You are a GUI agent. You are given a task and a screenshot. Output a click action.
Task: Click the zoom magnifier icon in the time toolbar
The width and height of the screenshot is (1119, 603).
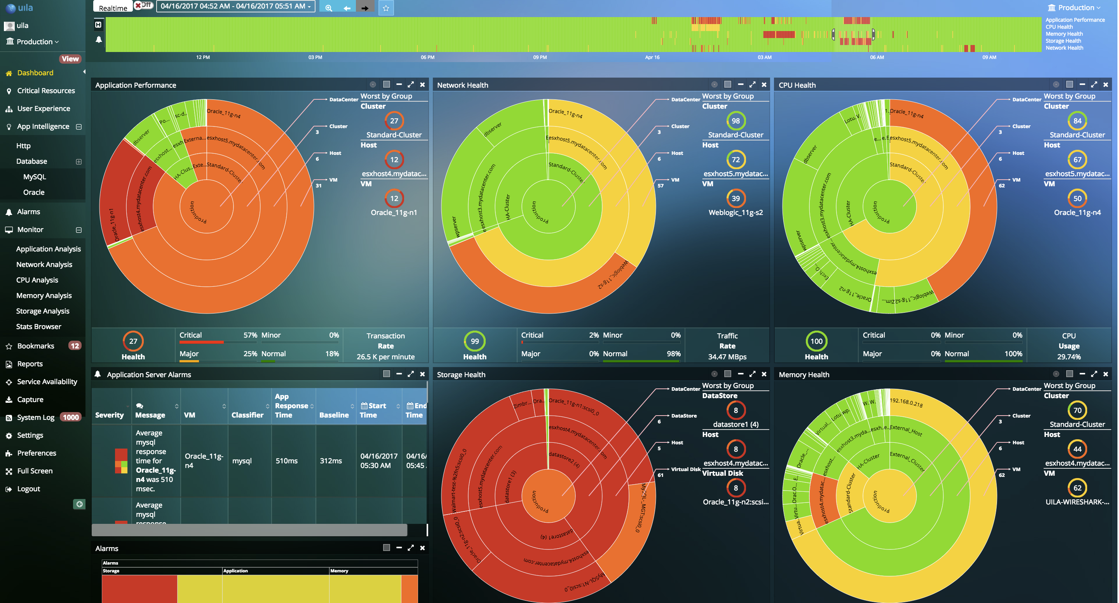[328, 7]
